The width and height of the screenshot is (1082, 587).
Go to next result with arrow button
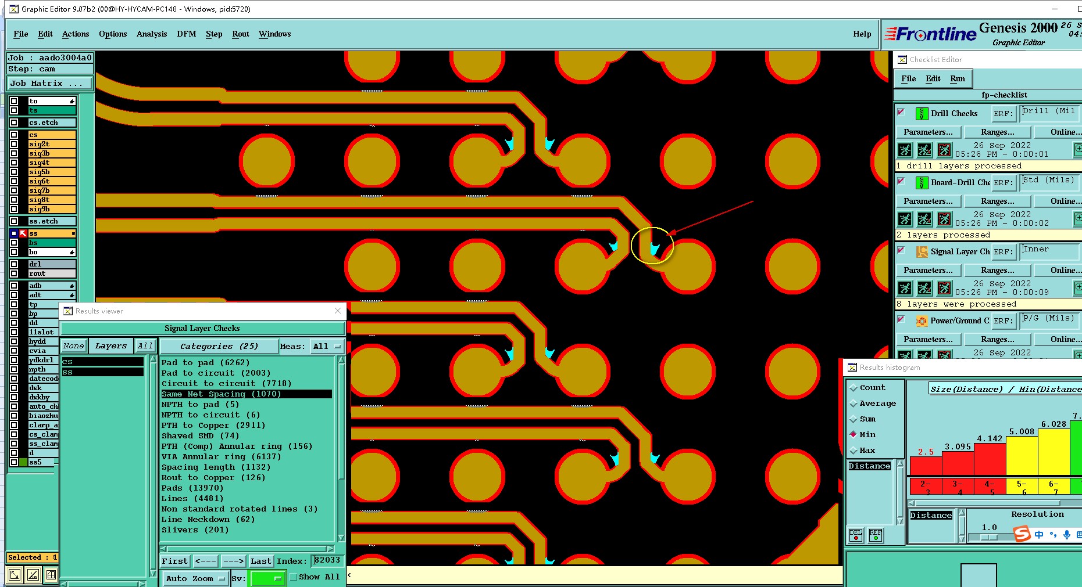pyautogui.click(x=233, y=561)
